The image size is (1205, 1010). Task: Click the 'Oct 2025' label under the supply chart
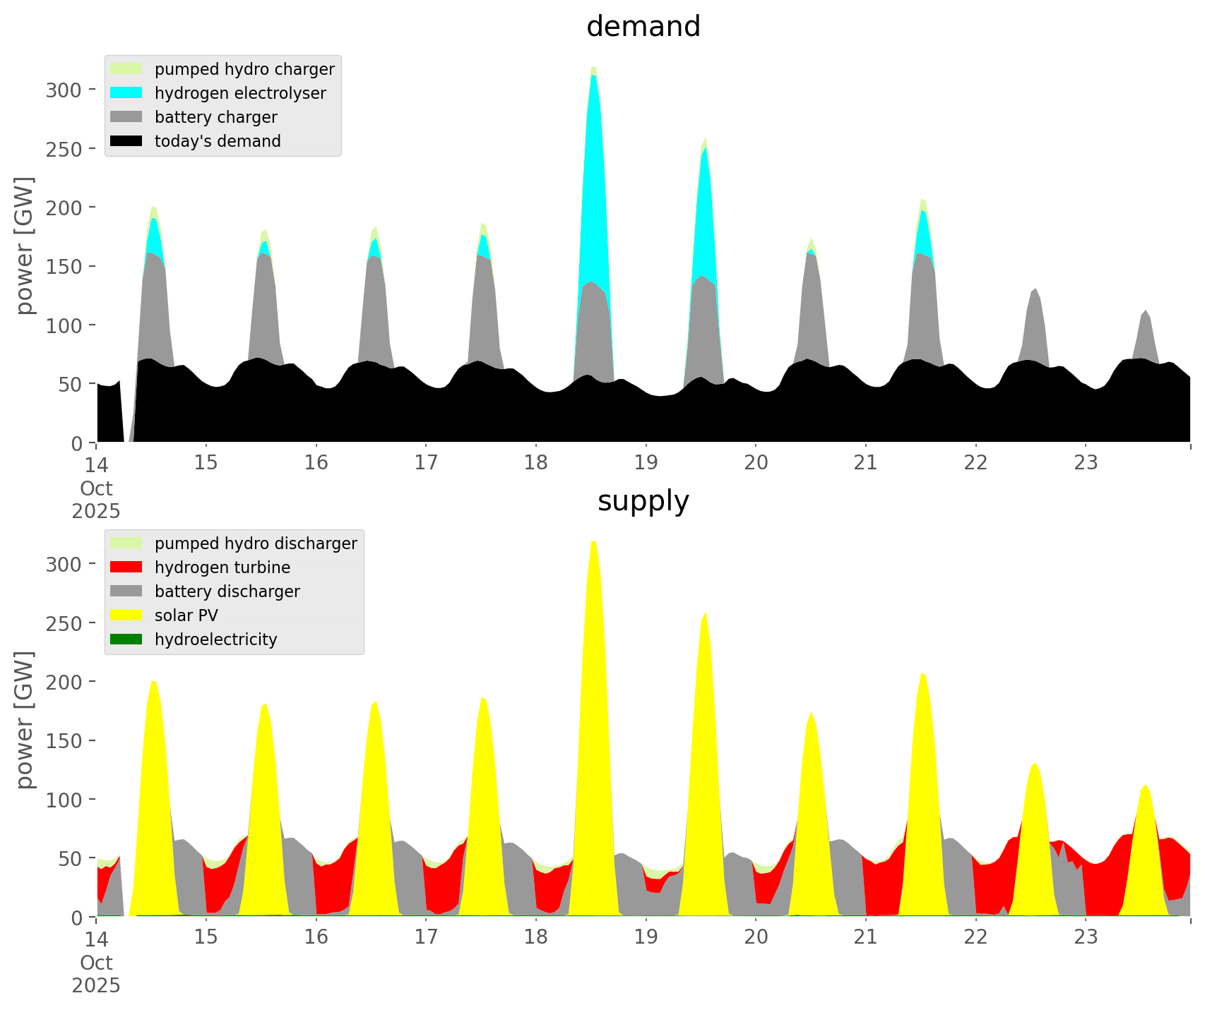pyautogui.click(x=96, y=974)
